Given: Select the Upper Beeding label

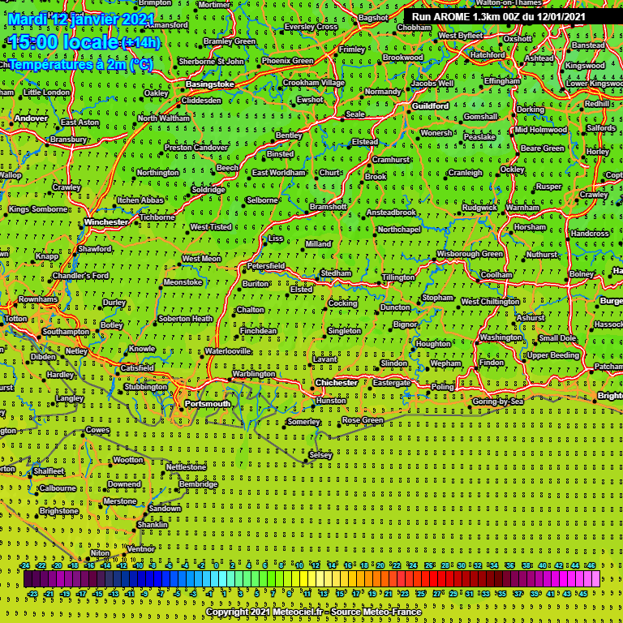Looking at the screenshot, I should 553,355.
